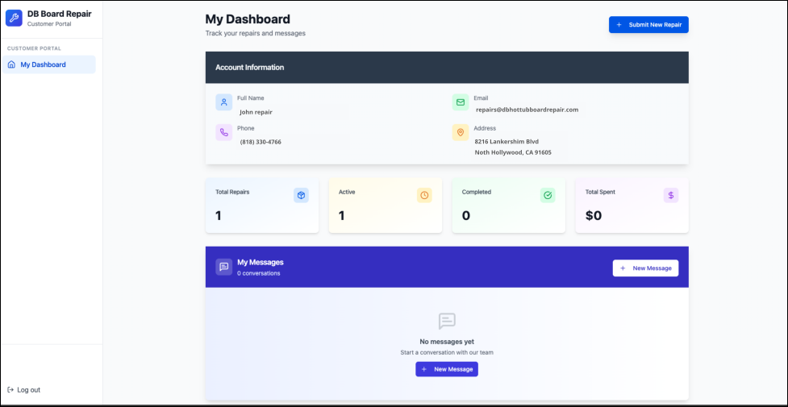The image size is (788, 407).
Task: Click the dollar icon in Total Spent
Action: pyautogui.click(x=671, y=195)
